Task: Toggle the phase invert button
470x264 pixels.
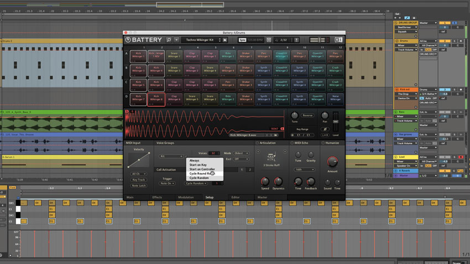Action: (x=325, y=129)
